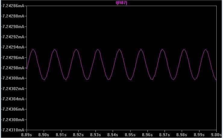Click the 8.89s time axis label
This screenshot has height=138, width=223.
pos(27,135)
